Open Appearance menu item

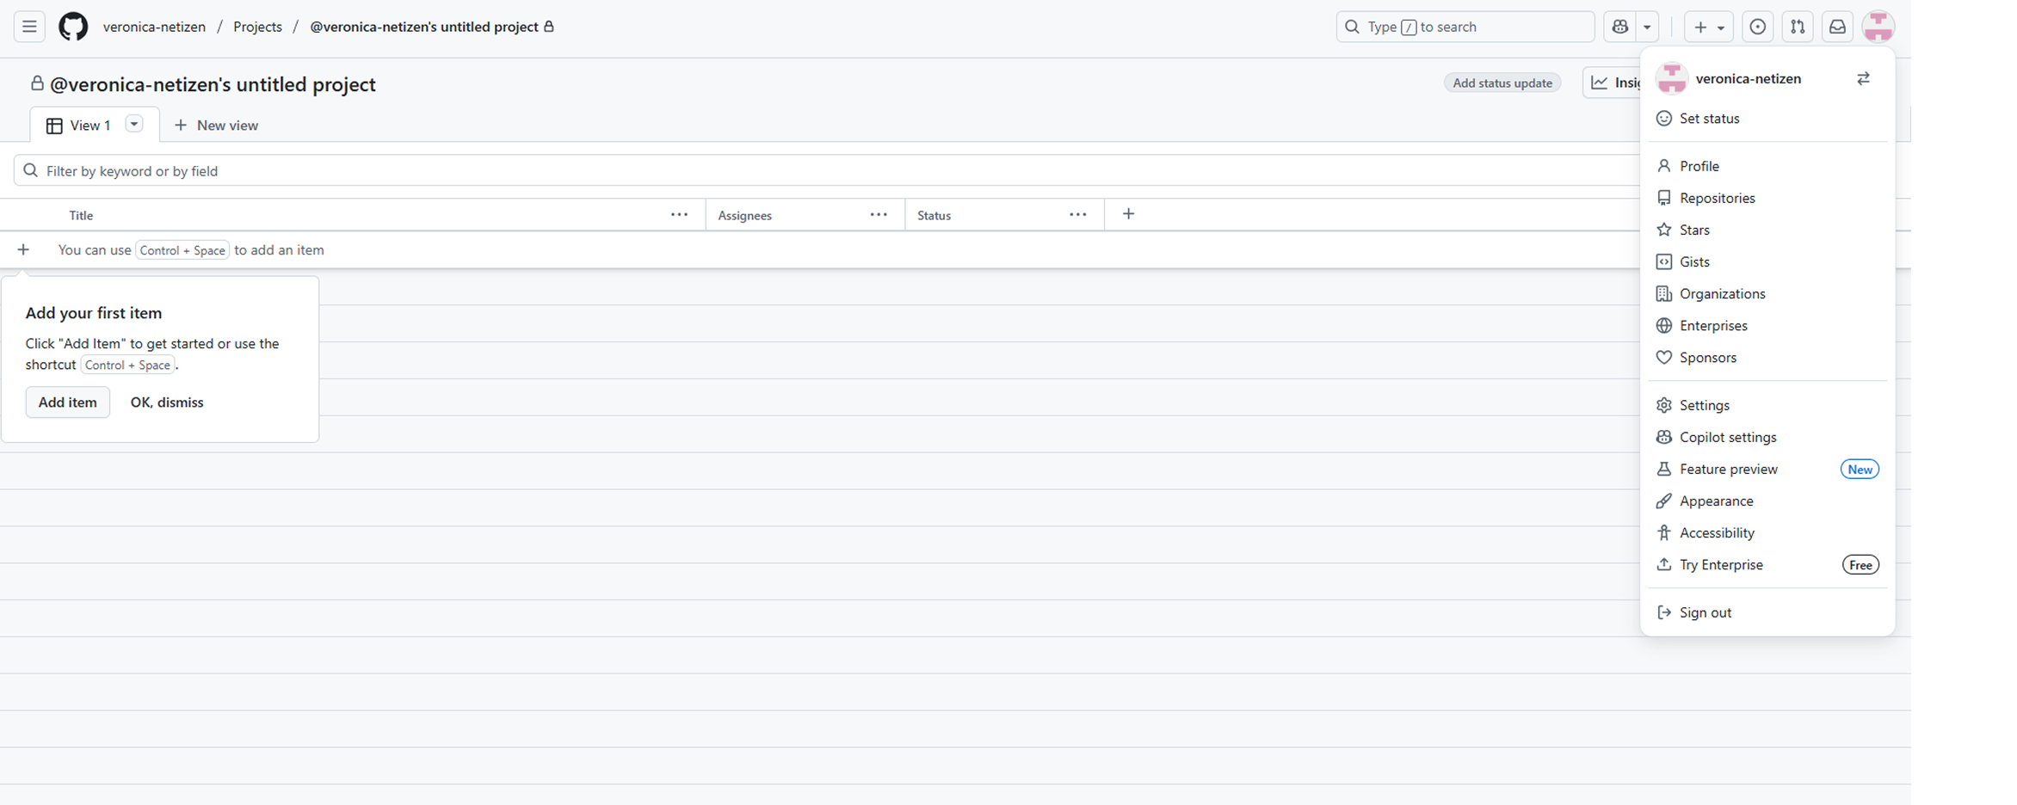[1767, 501]
